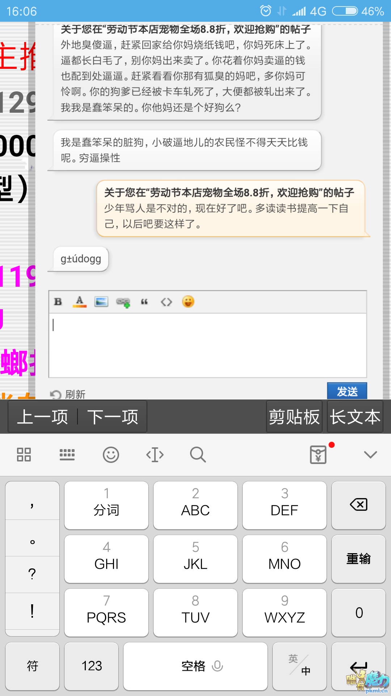This screenshot has width=391, height=696.
Task: Insert an image using the picture icon
Action: click(101, 302)
